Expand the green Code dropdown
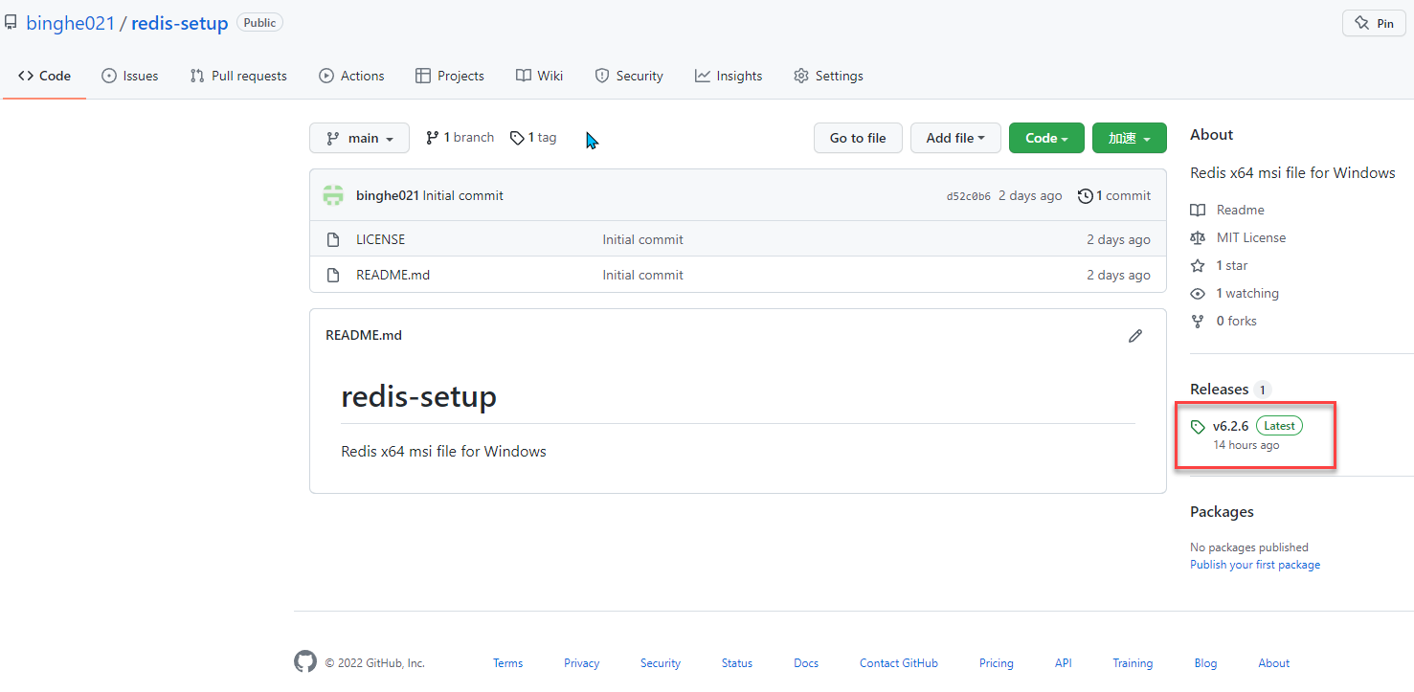The height and width of the screenshot is (692, 1414). coord(1046,138)
